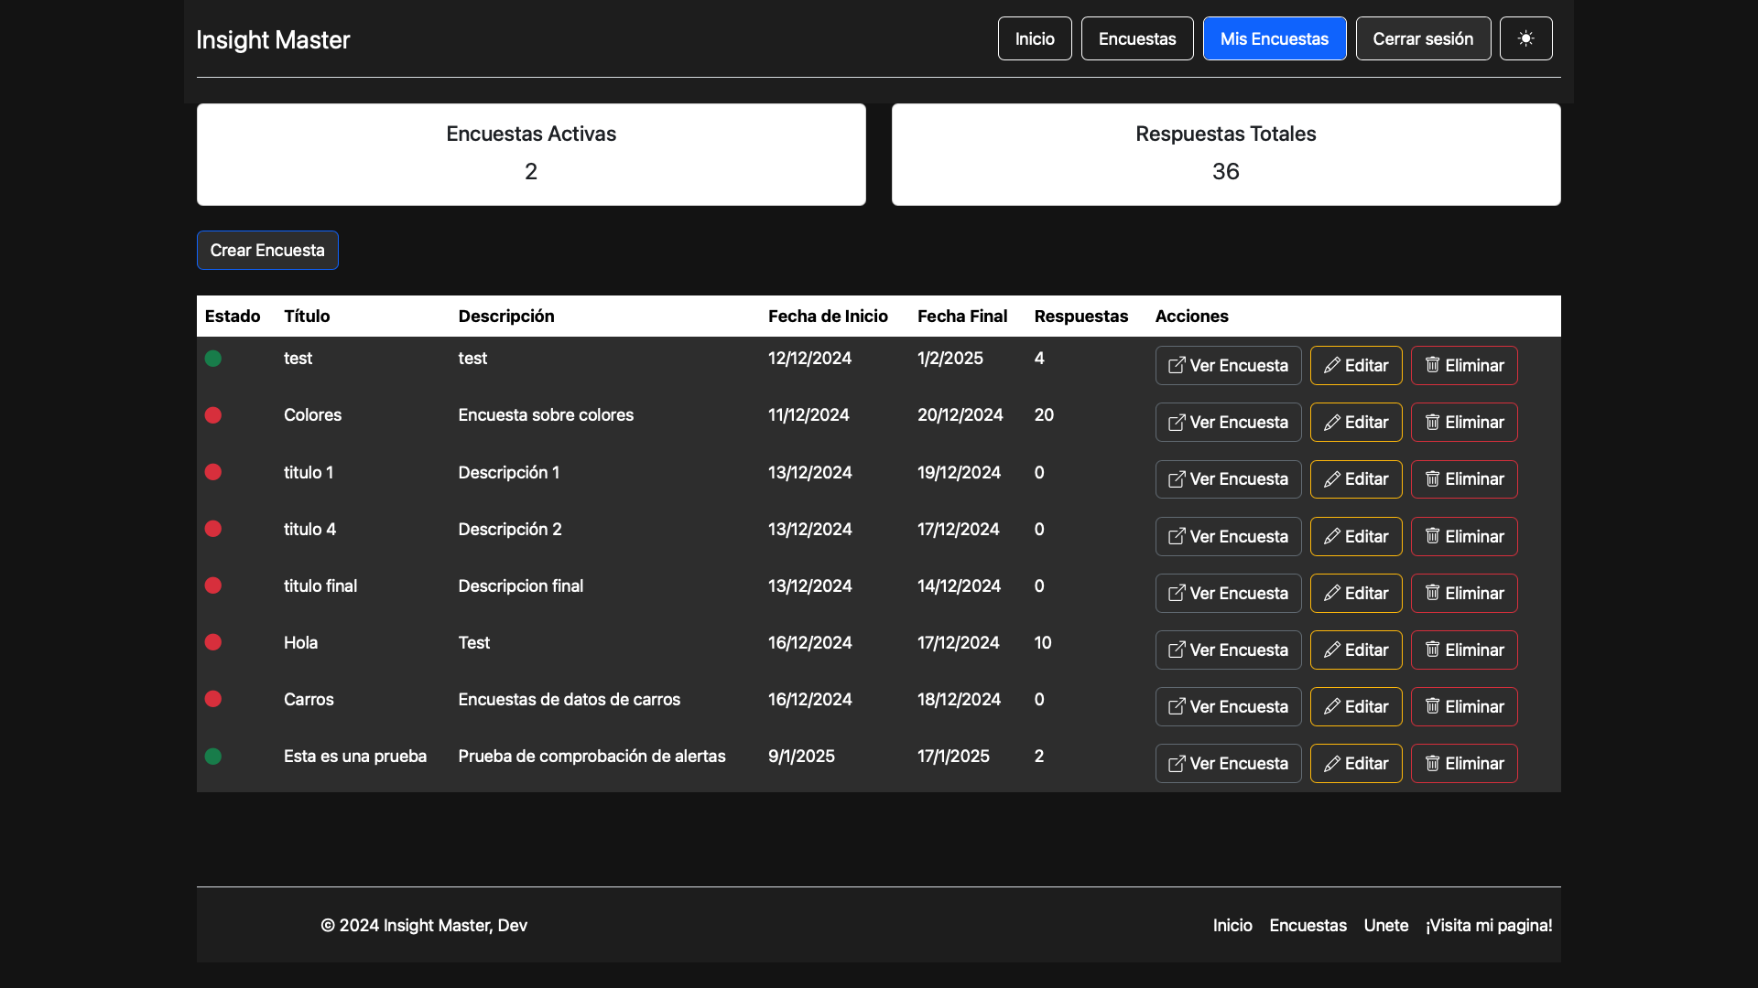1758x988 pixels.
Task: Go to Inicio in the top navigation
Action: point(1035,38)
